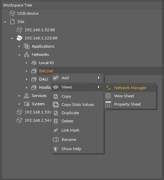Select the 192.168.1.123:88 label
This screenshot has height=180, width=164.
tap(41, 38)
